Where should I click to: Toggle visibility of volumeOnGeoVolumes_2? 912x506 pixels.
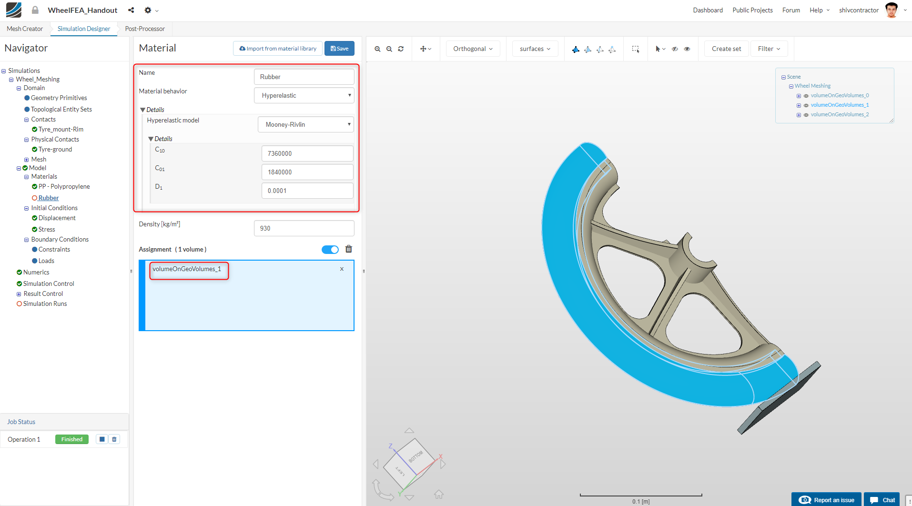click(x=806, y=115)
